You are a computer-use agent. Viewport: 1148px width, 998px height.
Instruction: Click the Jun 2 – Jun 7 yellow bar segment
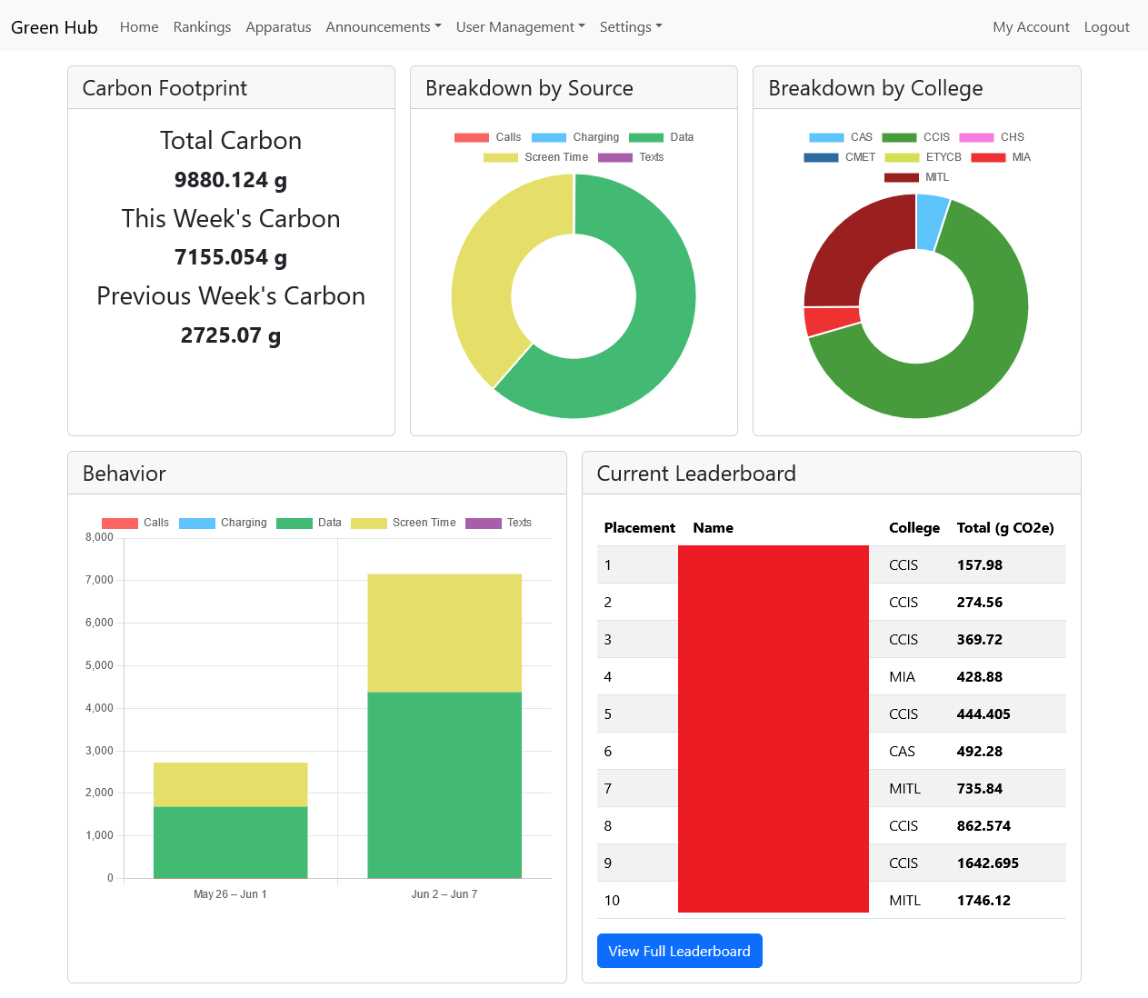[x=444, y=633]
